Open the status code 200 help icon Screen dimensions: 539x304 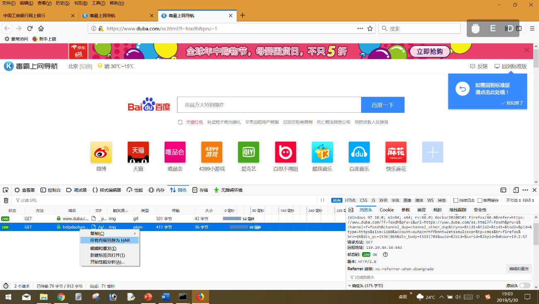pos(385,255)
